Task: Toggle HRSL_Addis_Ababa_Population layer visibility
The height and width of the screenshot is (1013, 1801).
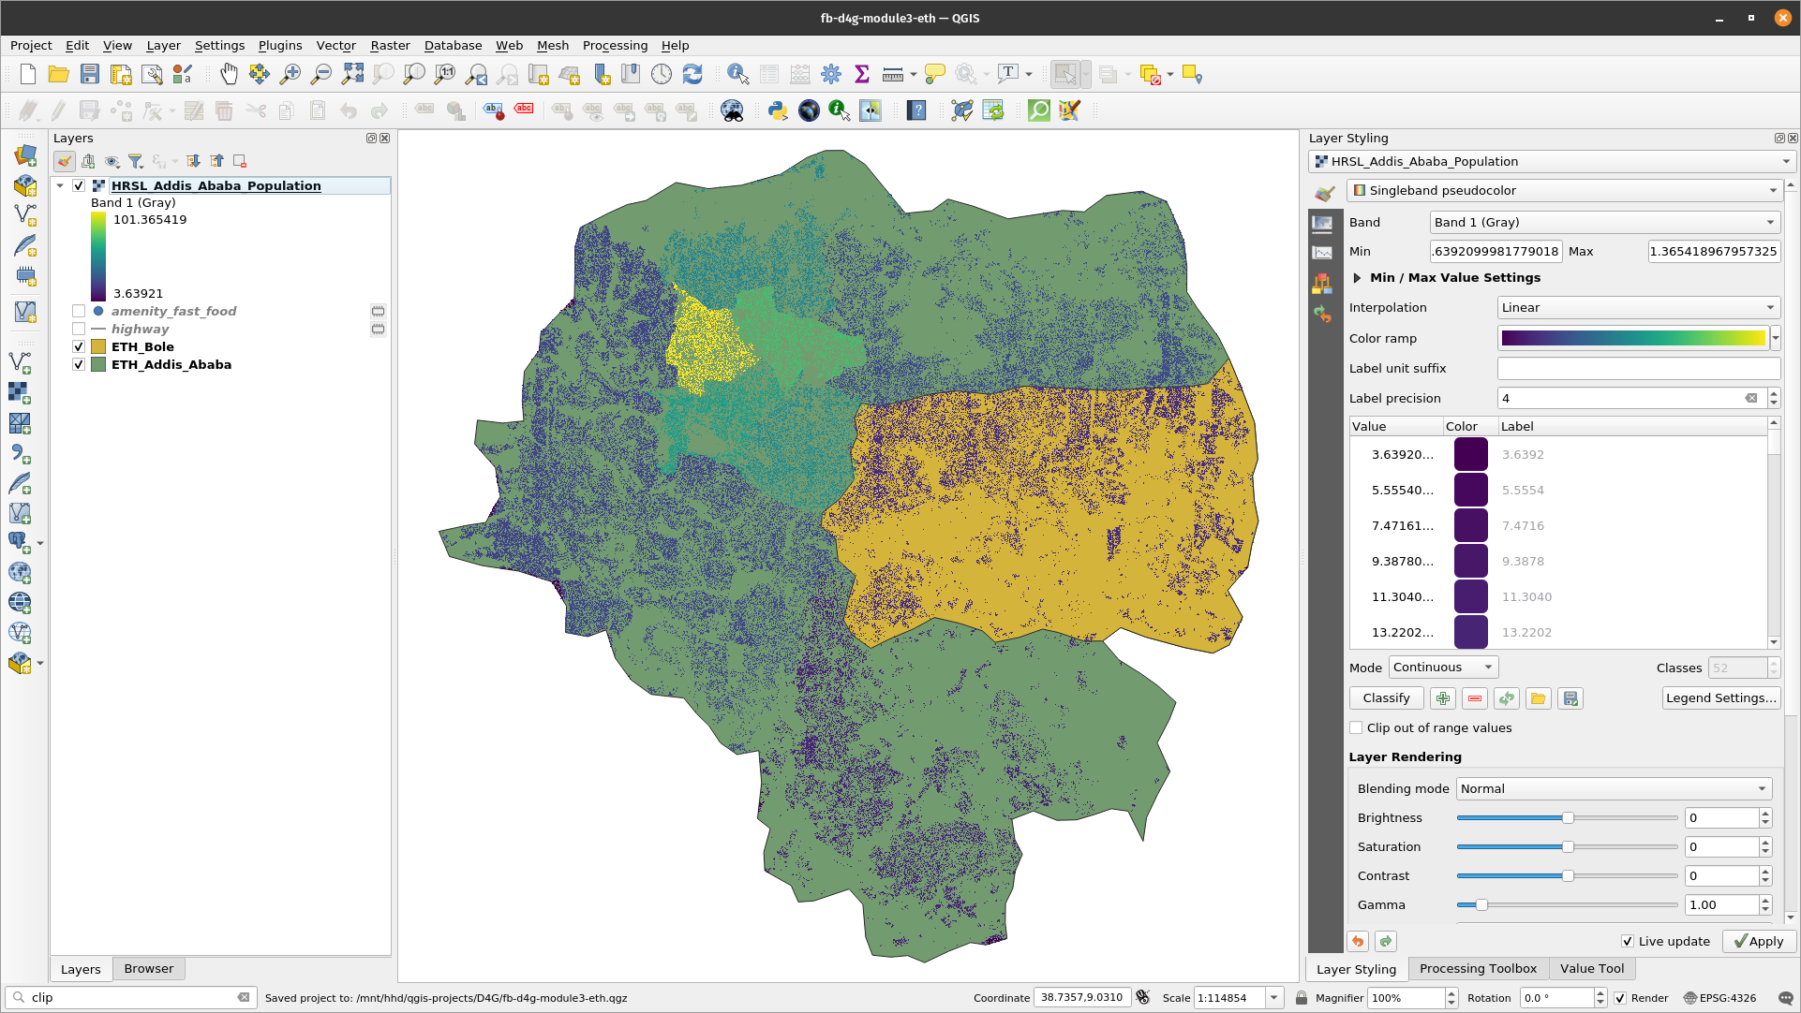Action: point(78,185)
